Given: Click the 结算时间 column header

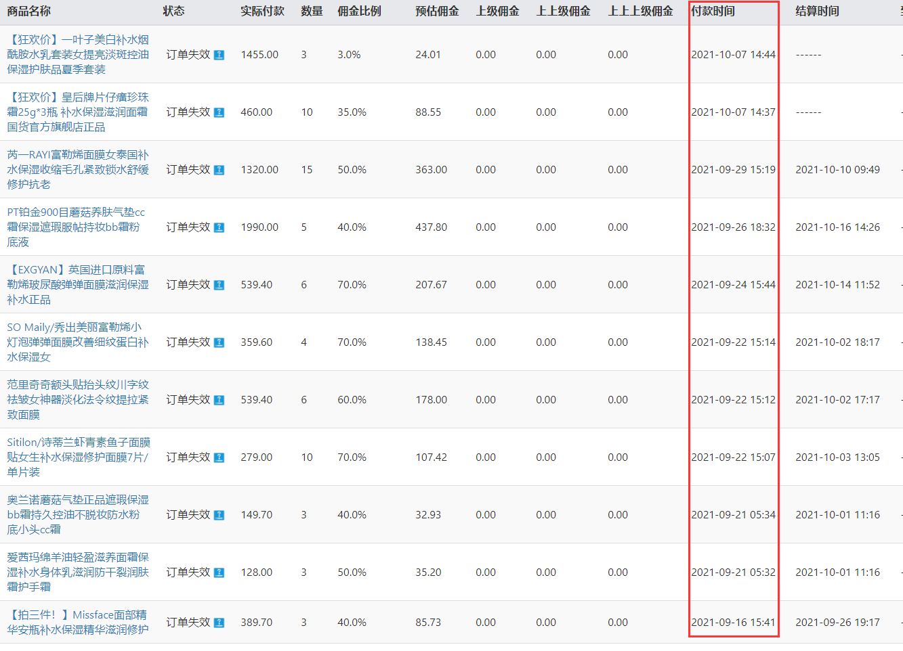Looking at the screenshot, I should point(818,11).
